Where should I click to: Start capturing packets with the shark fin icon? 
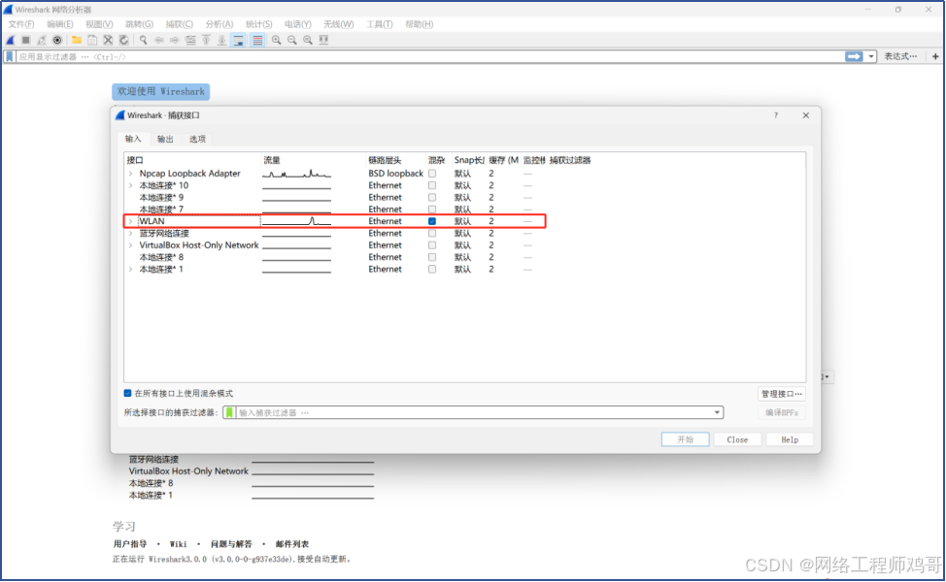click(11, 41)
